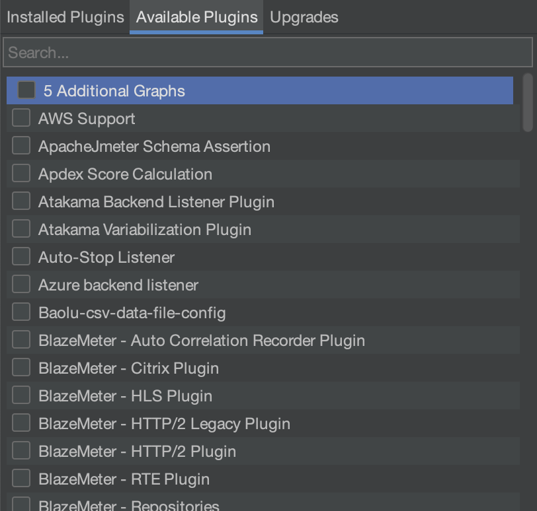Check the Atakama Backend Listener Plugin box
Screen dimensions: 537x511
click(21, 201)
